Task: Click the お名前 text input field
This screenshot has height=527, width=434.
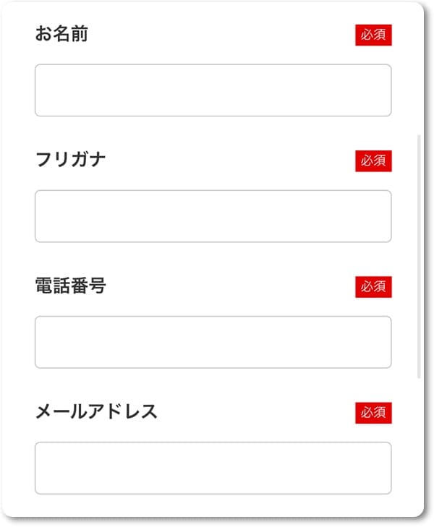Action: point(213,90)
